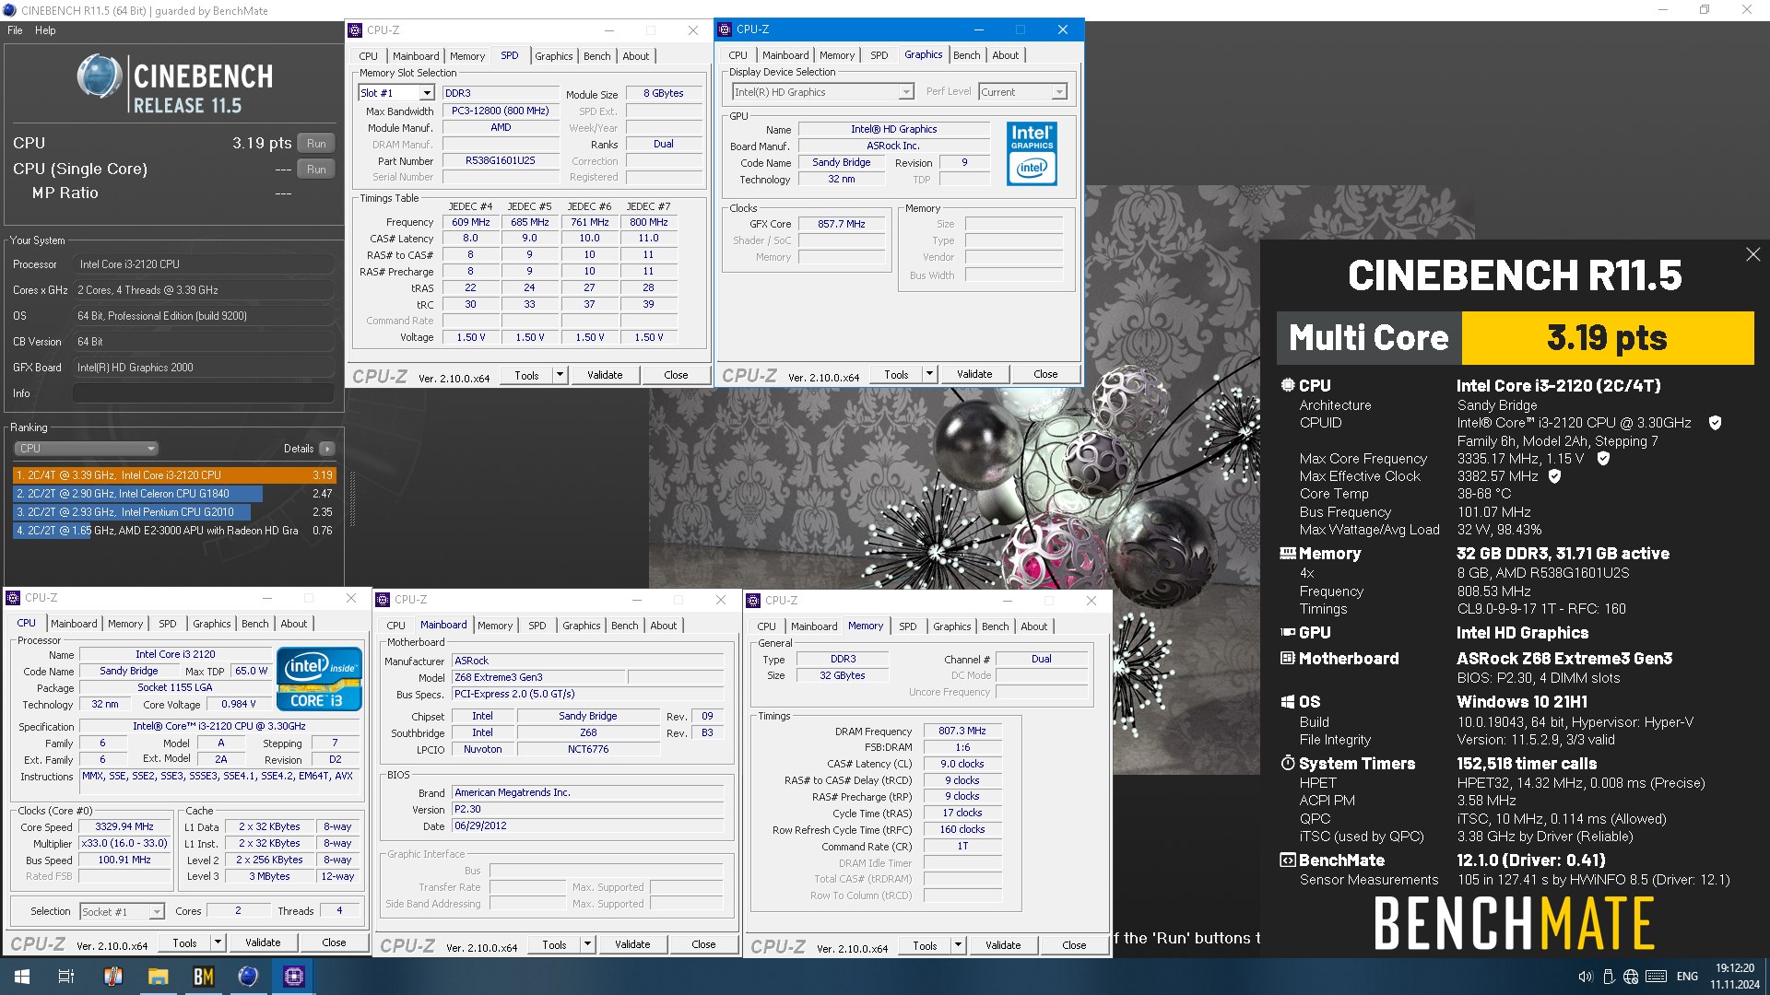This screenshot has width=1770, height=995.
Task: Open the Perf Level Current dropdown
Action: point(1023,92)
